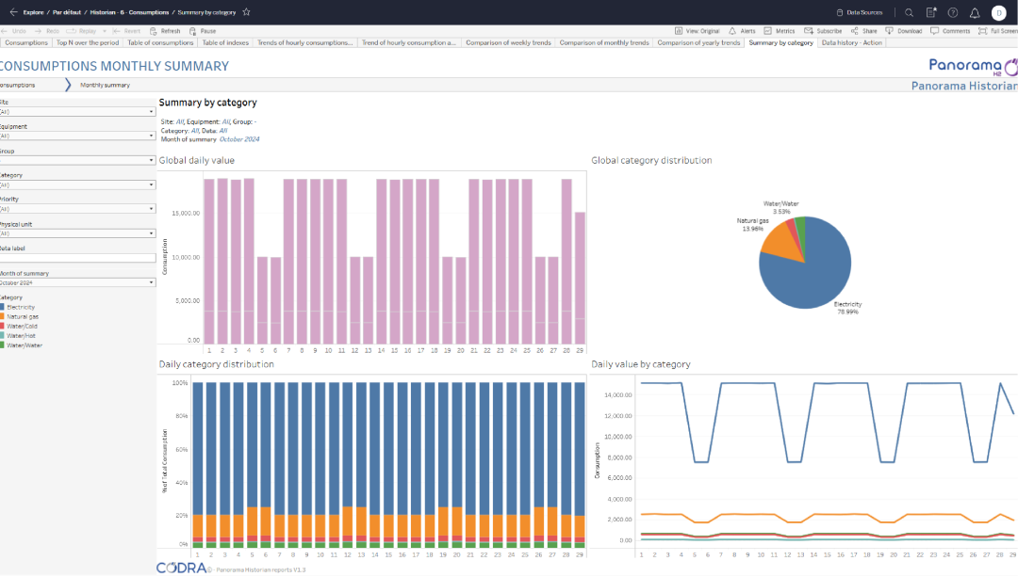Image resolution: width=1018 pixels, height=577 pixels.
Task: Open the search magnifier in header
Action: click(909, 12)
